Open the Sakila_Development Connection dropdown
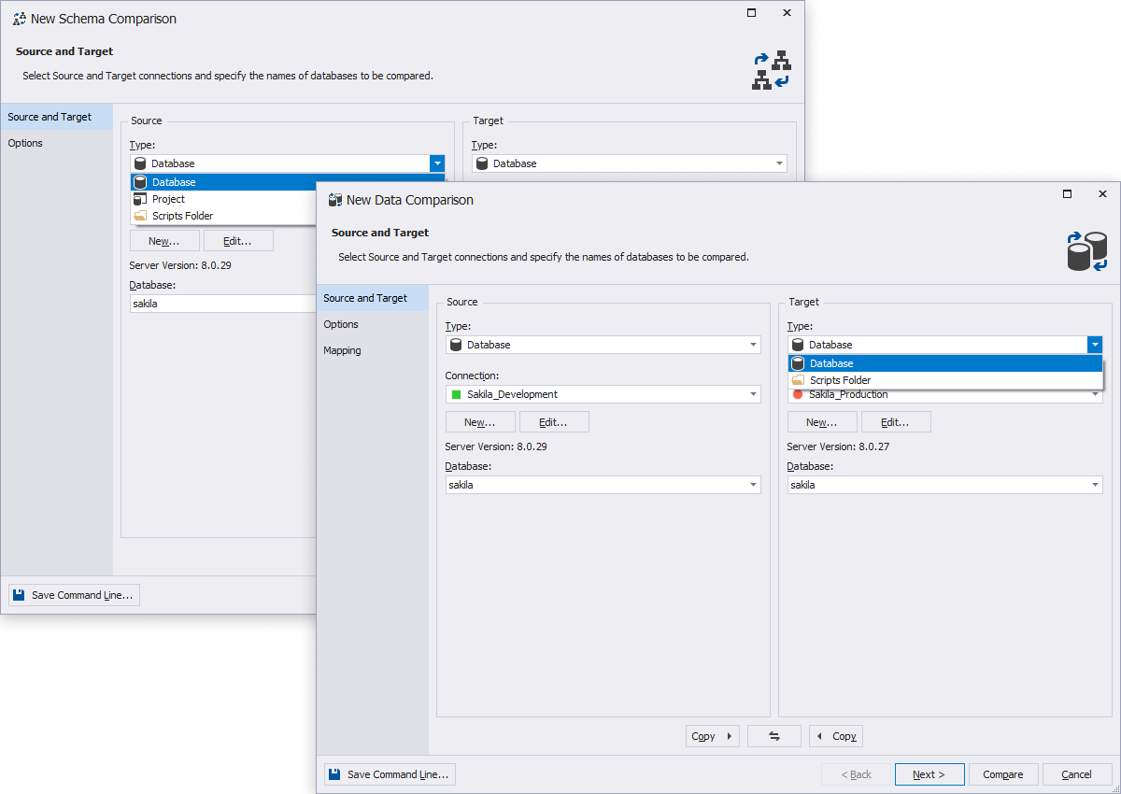The image size is (1121, 794). point(753,394)
